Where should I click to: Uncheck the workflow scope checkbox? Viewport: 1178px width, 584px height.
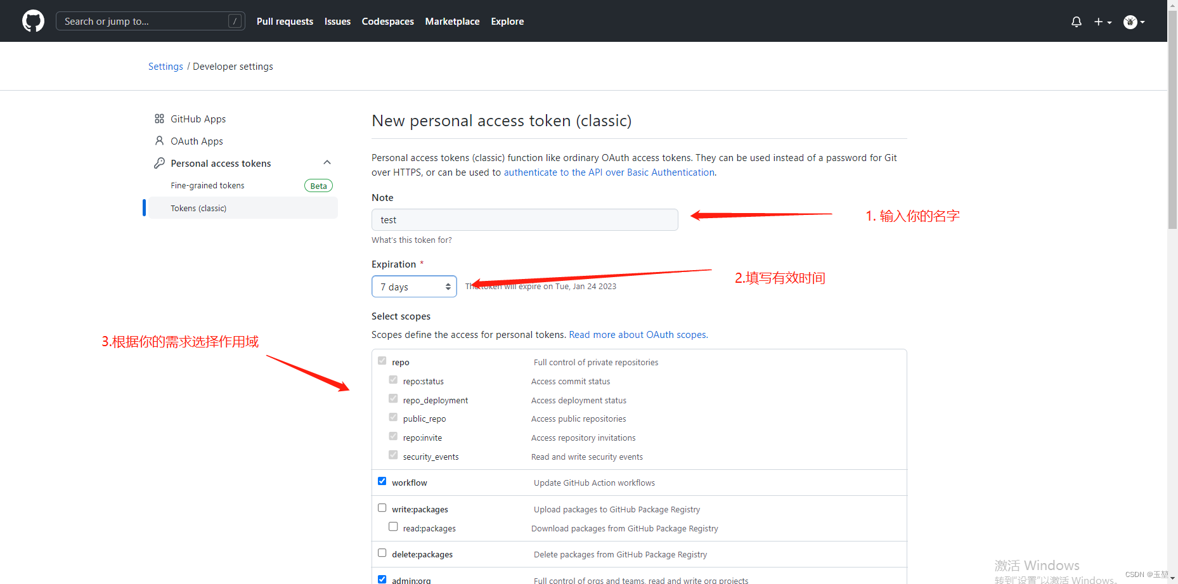(x=382, y=481)
